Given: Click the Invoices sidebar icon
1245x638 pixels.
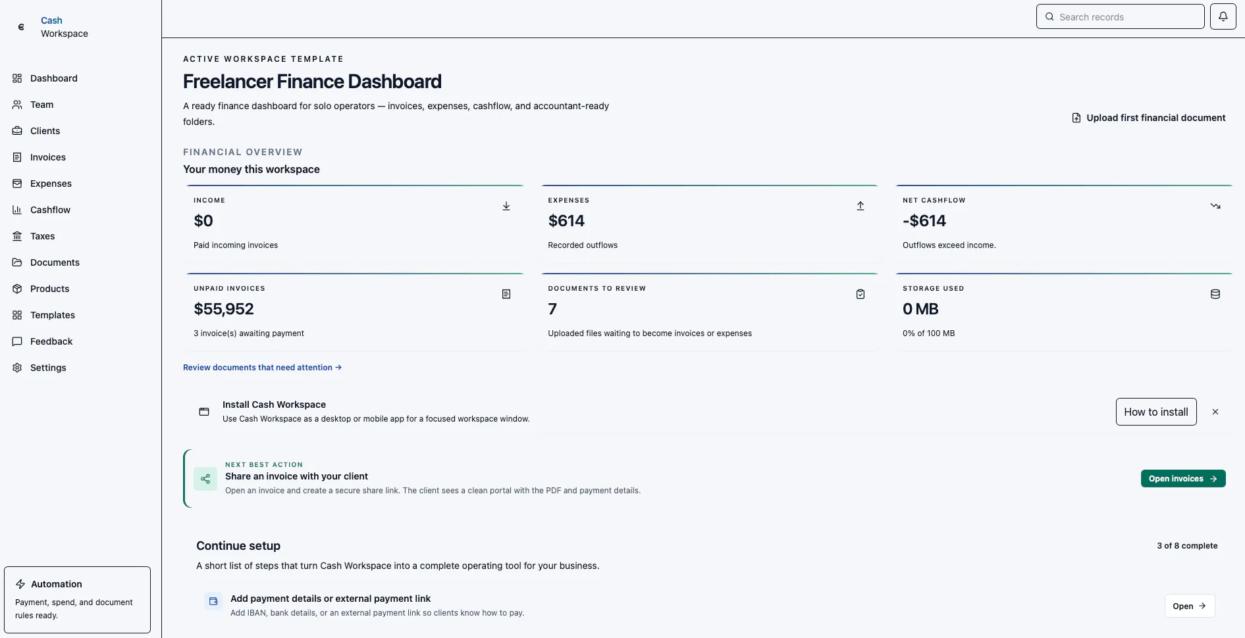Looking at the screenshot, I should [x=17, y=157].
